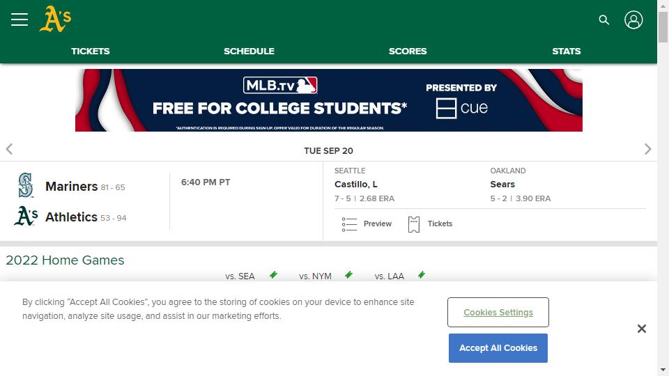
Task: Click the MLB.TV free for college students banner
Action: (x=328, y=100)
